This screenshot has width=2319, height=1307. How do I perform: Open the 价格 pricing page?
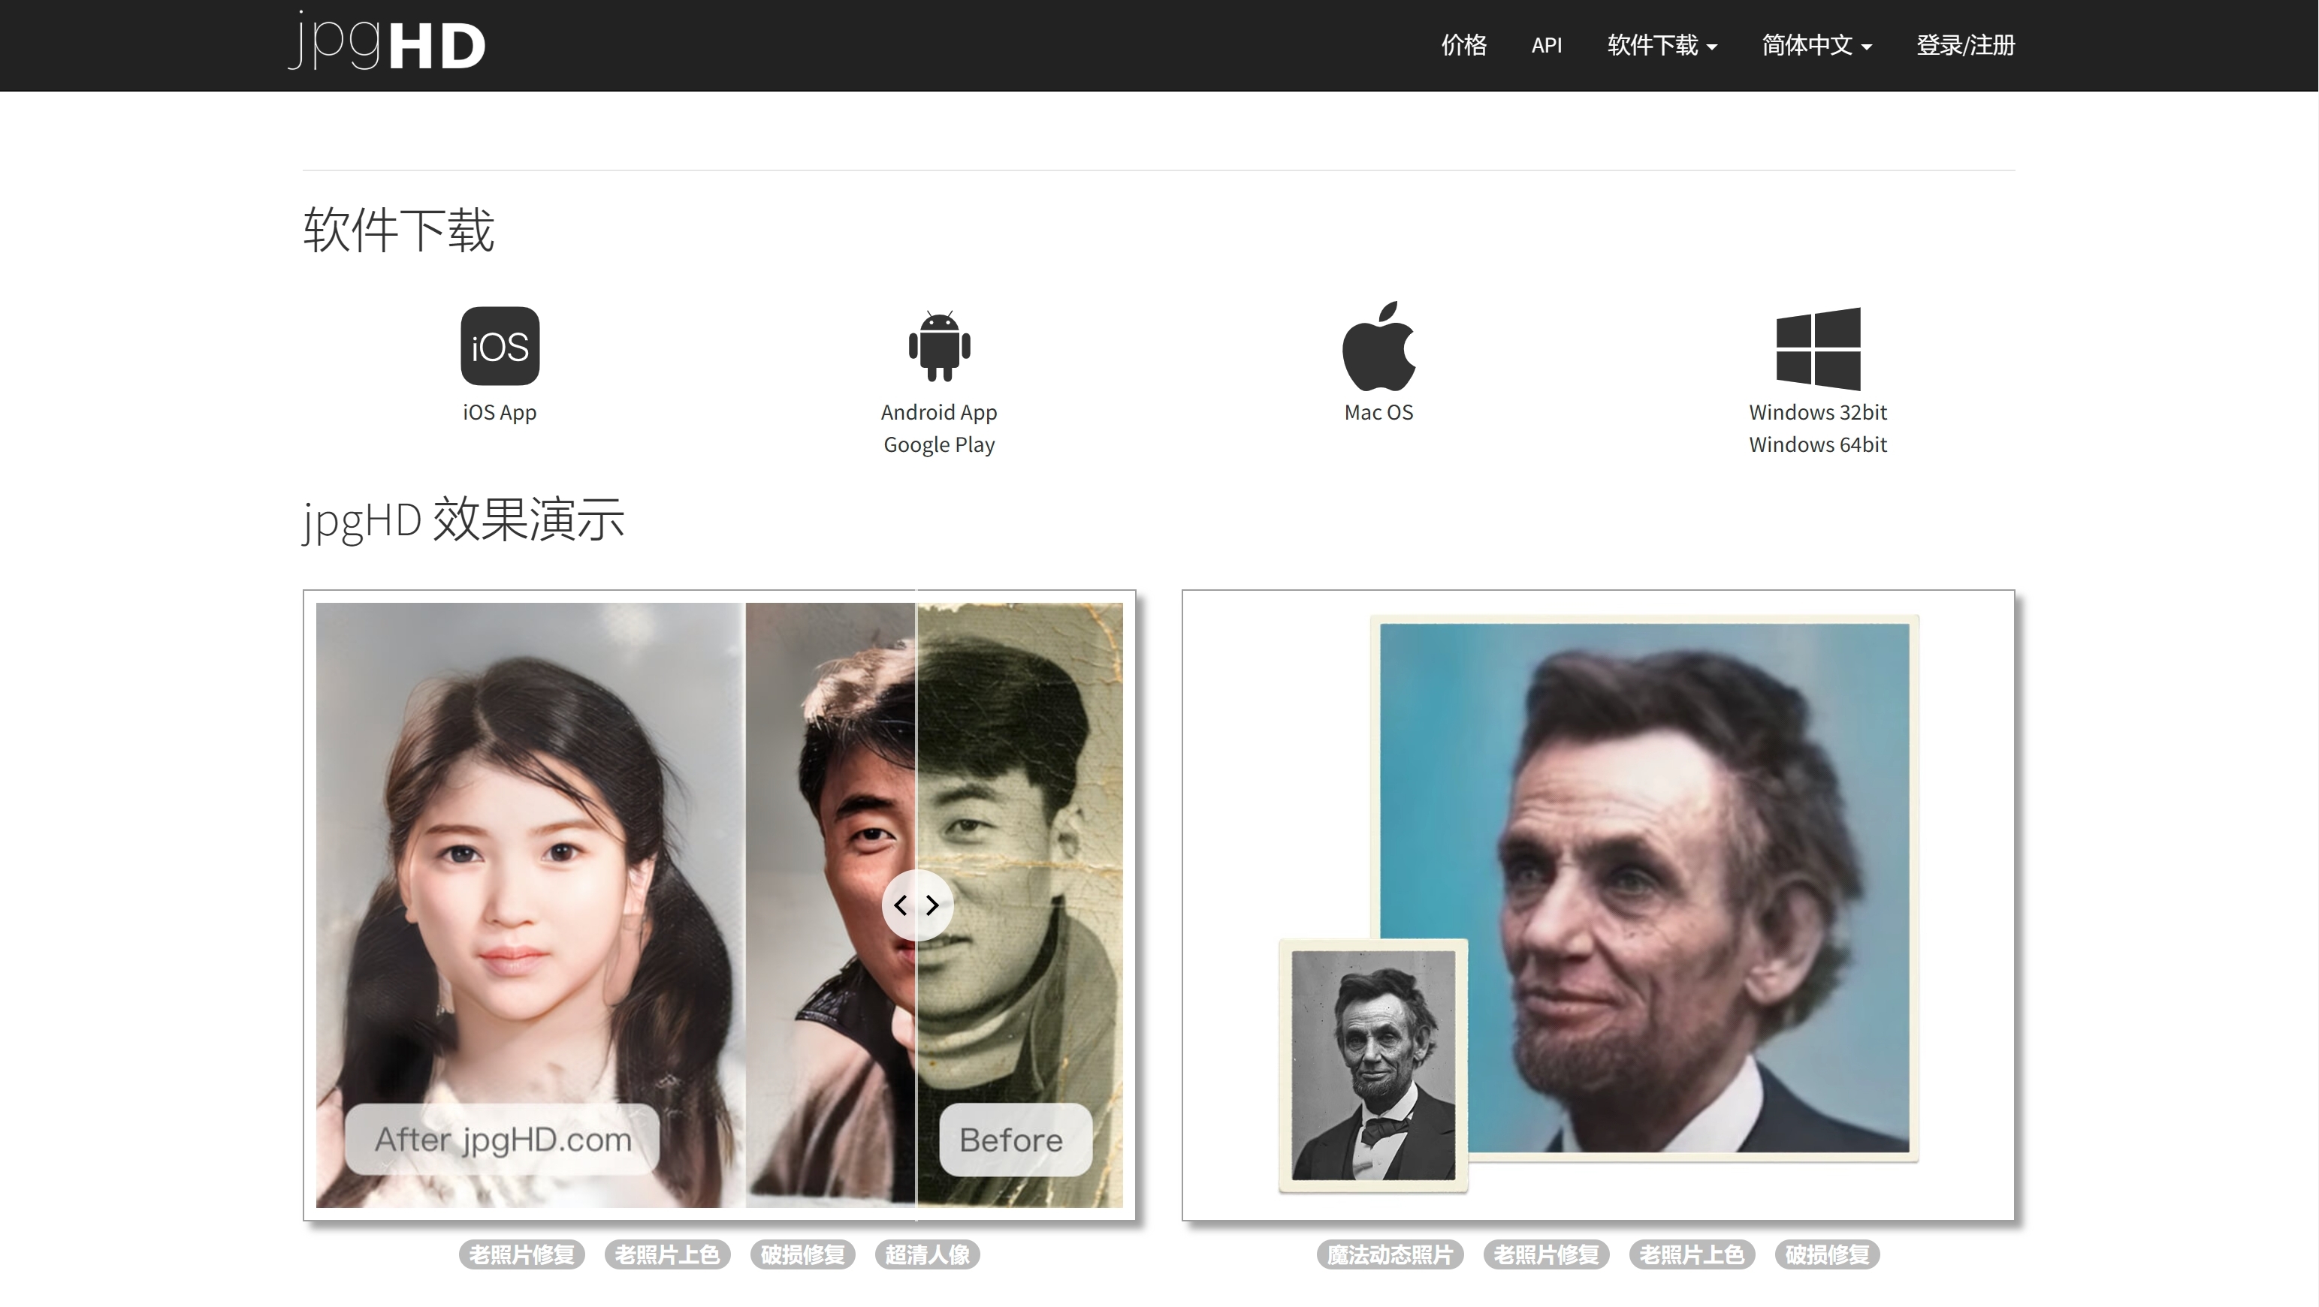click(x=1464, y=45)
